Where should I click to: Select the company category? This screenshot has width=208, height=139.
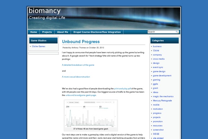[157, 55]
